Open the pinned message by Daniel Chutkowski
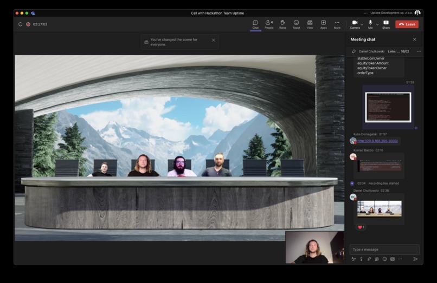The height and width of the screenshot is (283, 437). click(384, 51)
